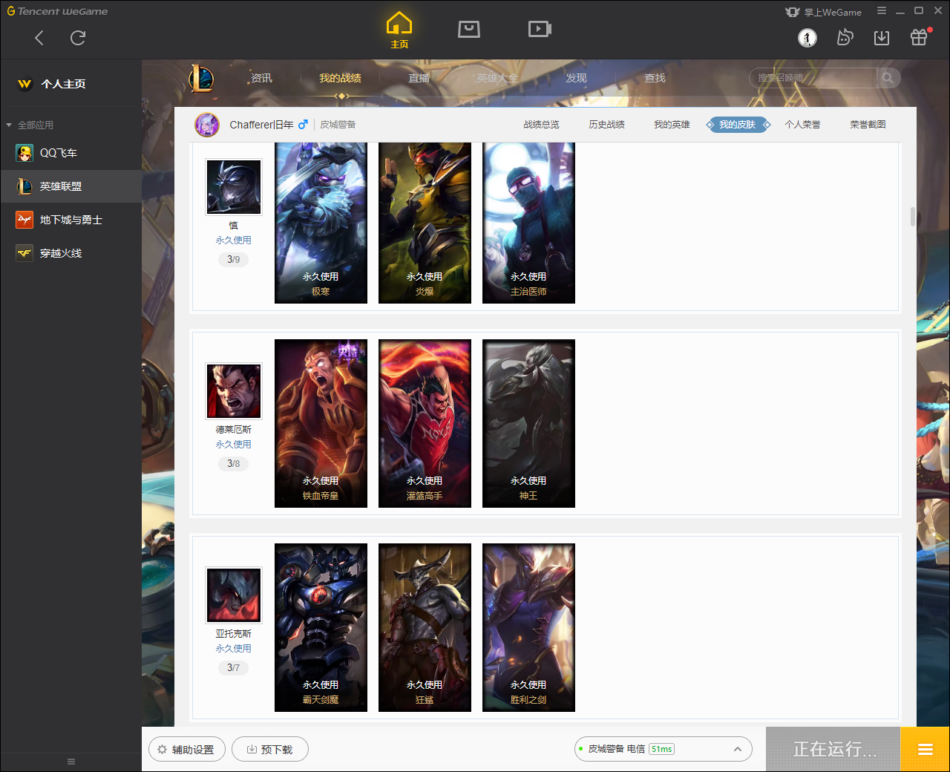Click the 亚托克斯 champion portrait
Screen dimensions: 950x772
pyautogui.click(x=234, y=595)
